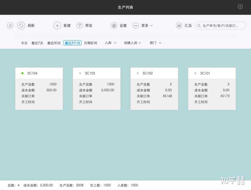Click production total 3 on SC101
This screenshot has height=190, width=251.
click(x=228, y=84)
